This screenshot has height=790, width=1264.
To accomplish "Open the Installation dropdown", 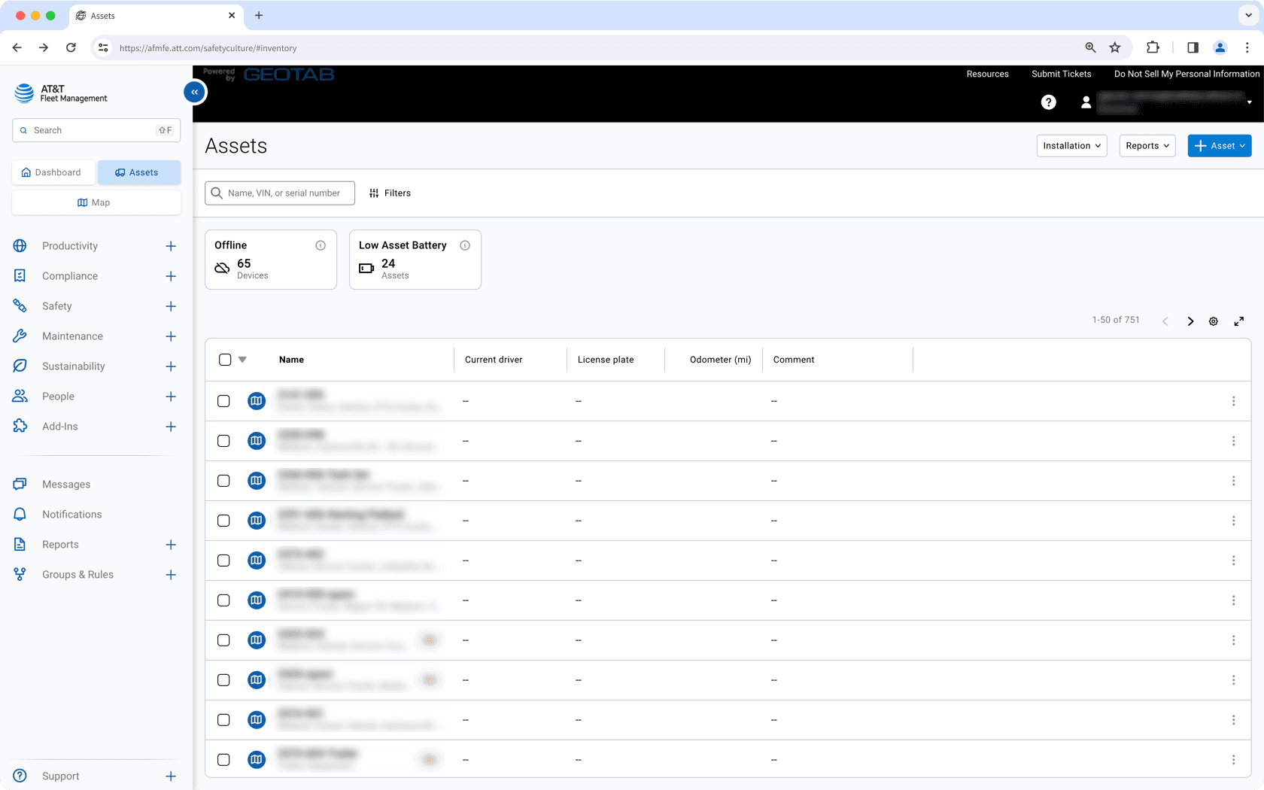I will (1071, 145).
